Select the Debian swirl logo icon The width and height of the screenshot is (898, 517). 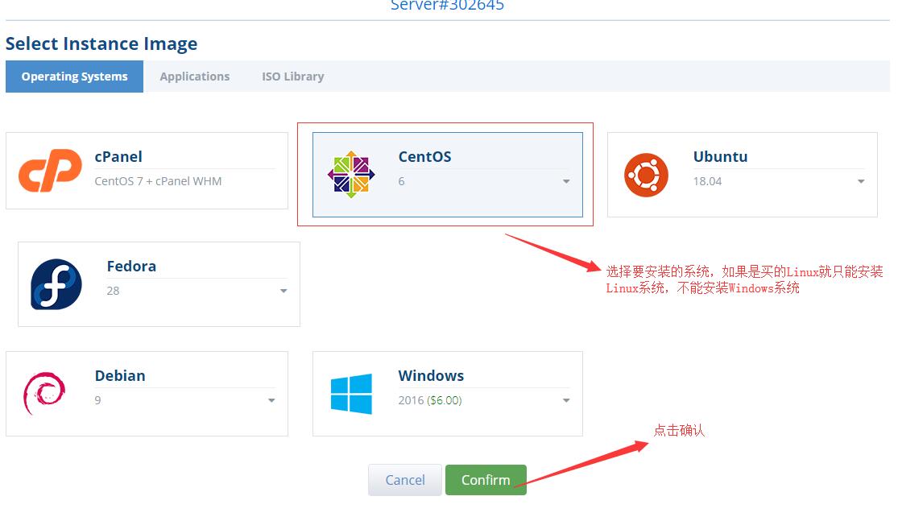[x=44, y=393]
